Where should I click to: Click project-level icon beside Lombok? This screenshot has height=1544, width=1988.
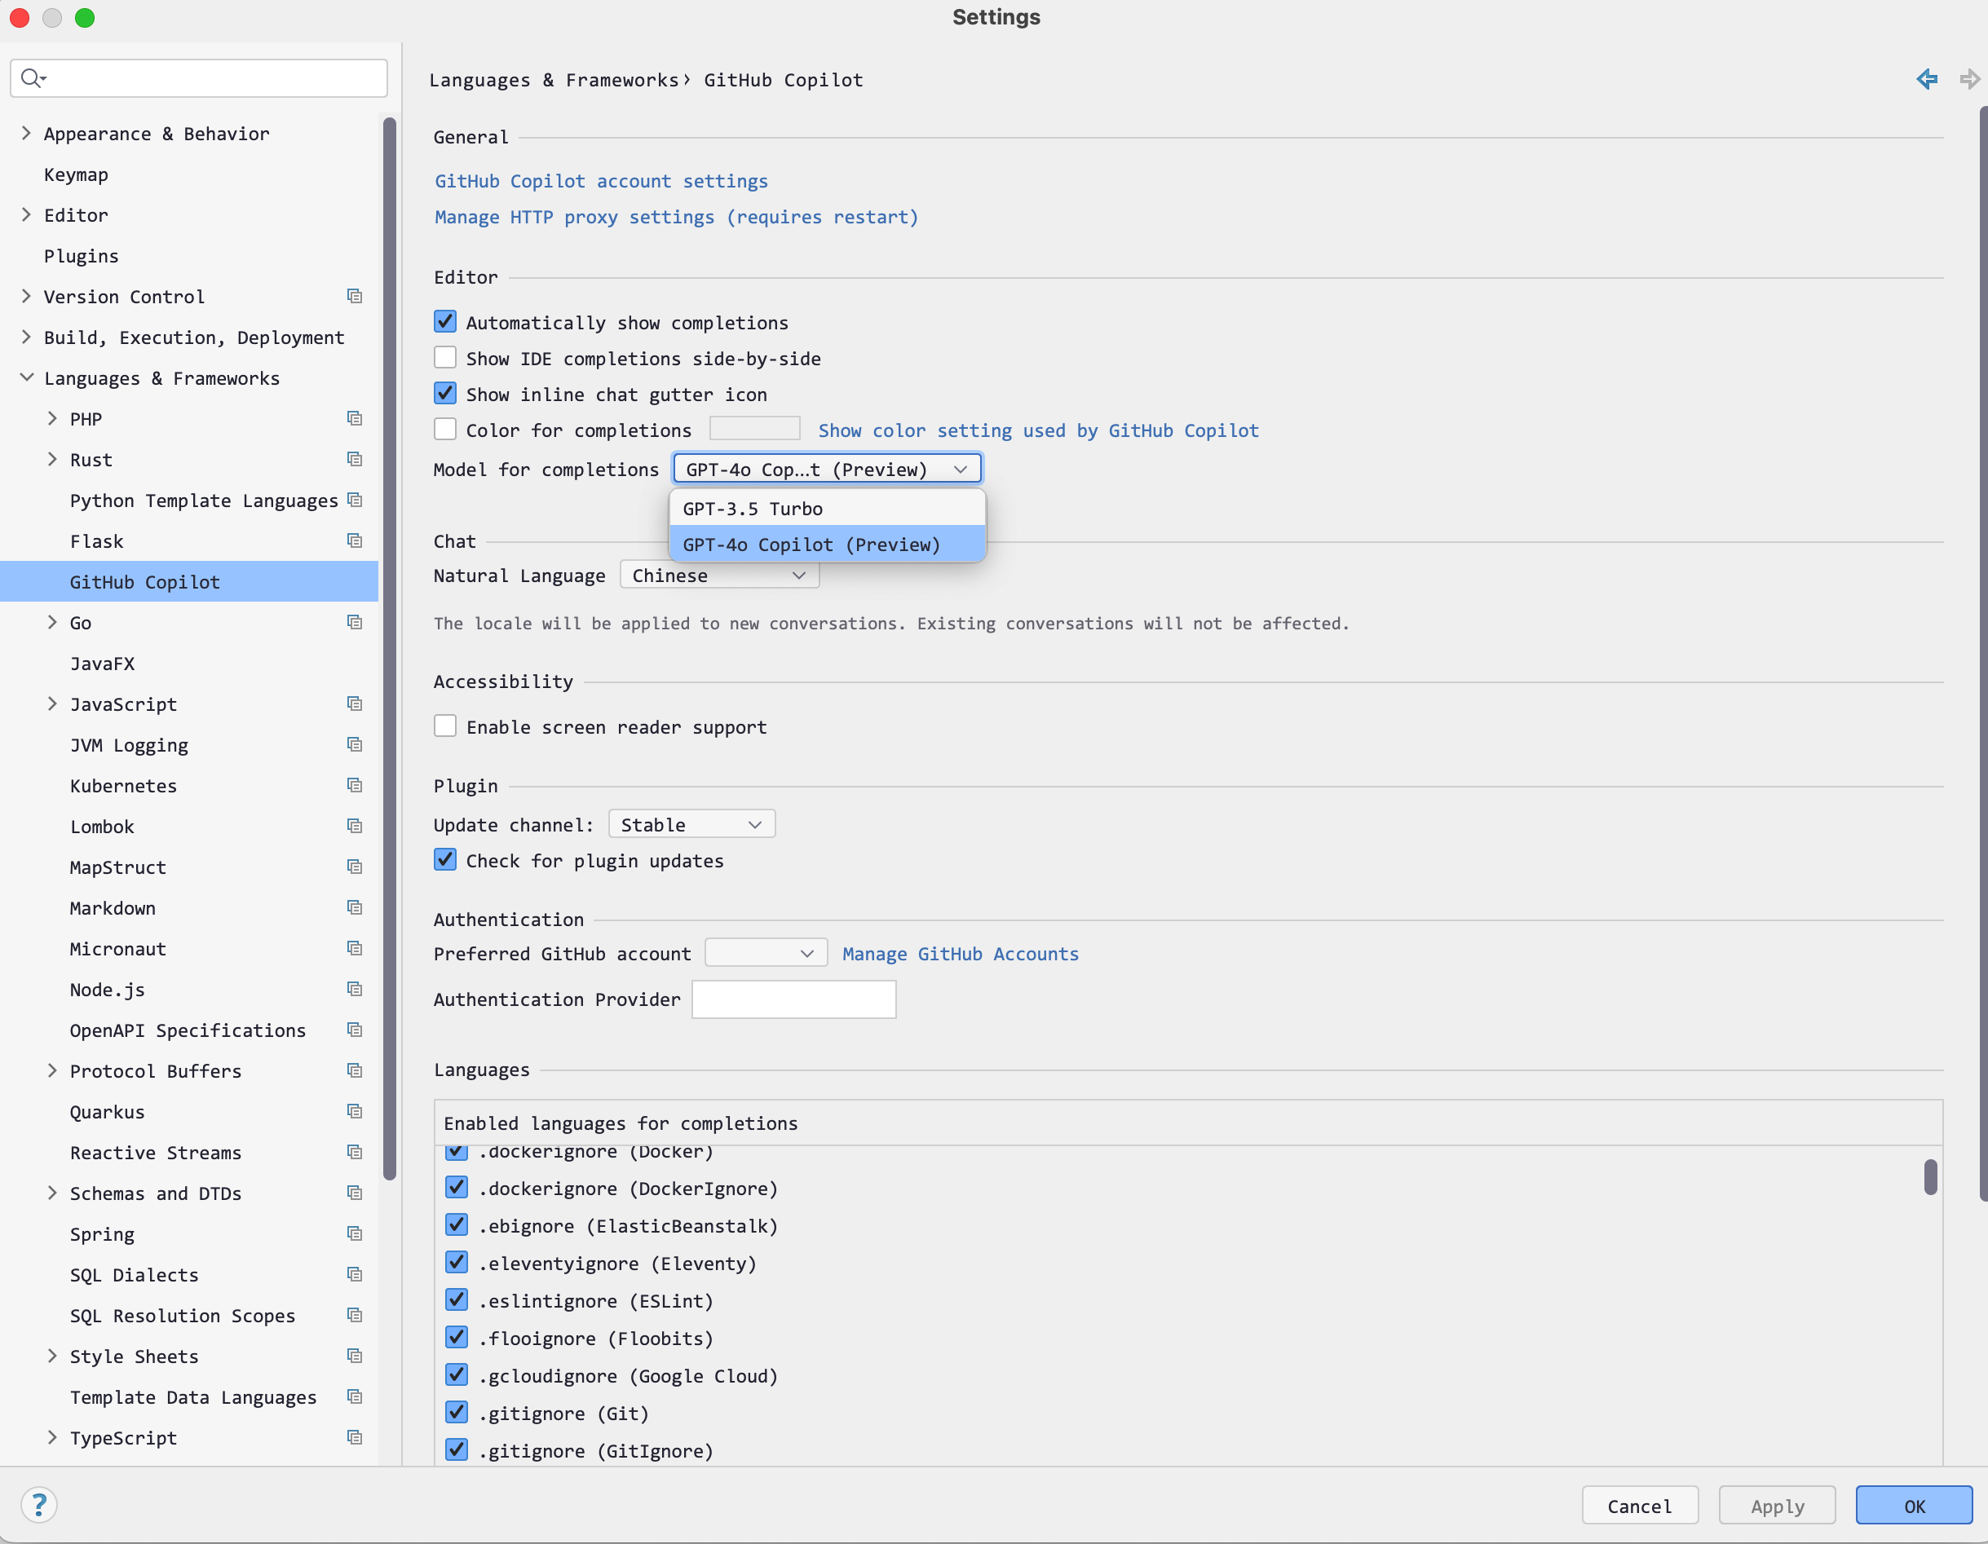click(355, 826)
